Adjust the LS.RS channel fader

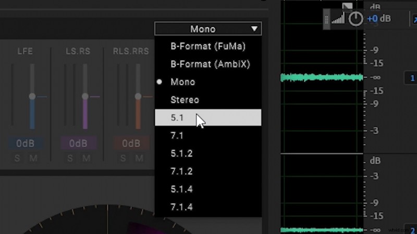(85, 96)
